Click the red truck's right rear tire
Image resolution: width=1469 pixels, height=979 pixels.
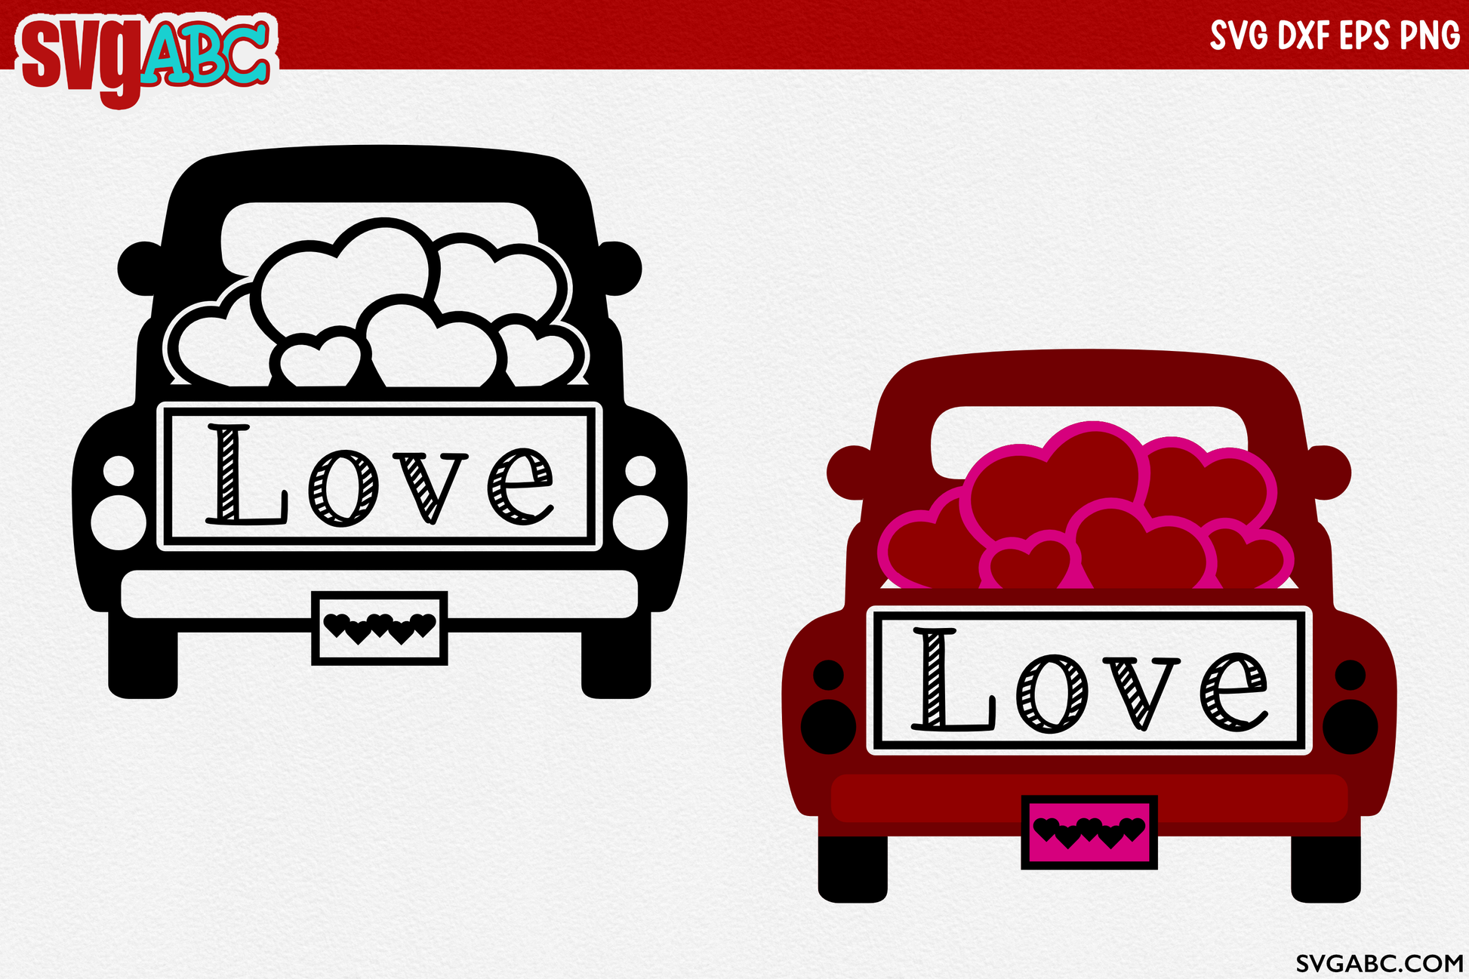[x=1326, y=868]
